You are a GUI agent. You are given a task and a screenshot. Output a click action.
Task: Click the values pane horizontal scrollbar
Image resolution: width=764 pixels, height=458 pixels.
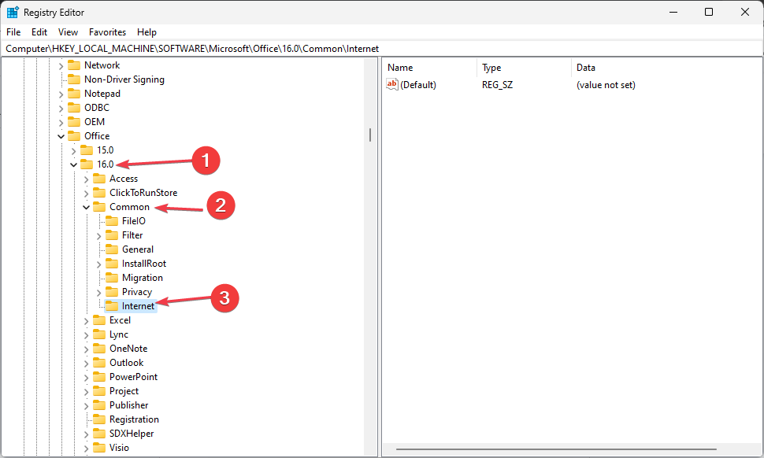pyautogui.click(x=556, y=449)
